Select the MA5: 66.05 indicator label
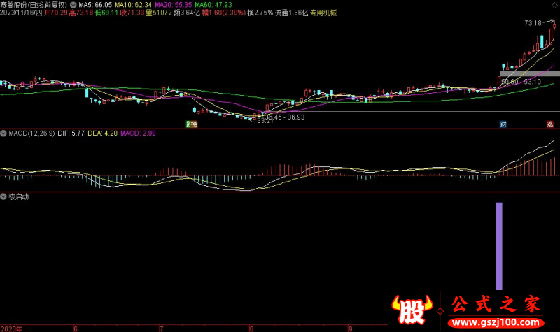 95,5
